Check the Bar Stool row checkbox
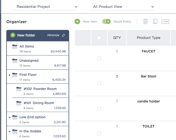 [x=99, y=83]
